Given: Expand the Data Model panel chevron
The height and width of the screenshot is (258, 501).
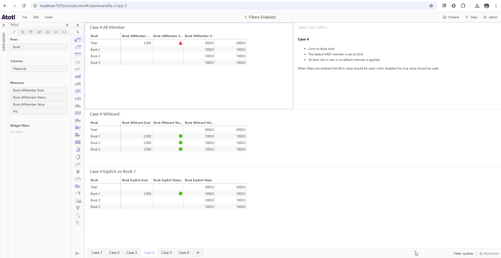Looking at the screenshot, I should pyautogui.click(x=4, y=25).
